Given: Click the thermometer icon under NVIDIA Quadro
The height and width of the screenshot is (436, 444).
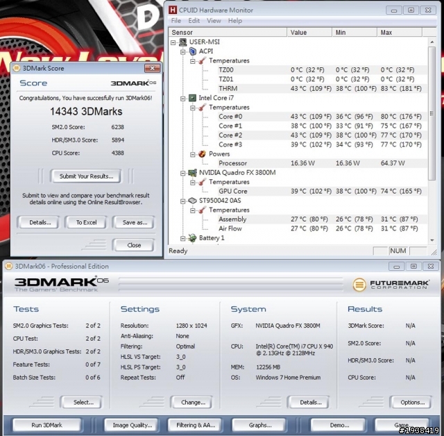Looking at the screenshot, I should (x=202, y=182).
